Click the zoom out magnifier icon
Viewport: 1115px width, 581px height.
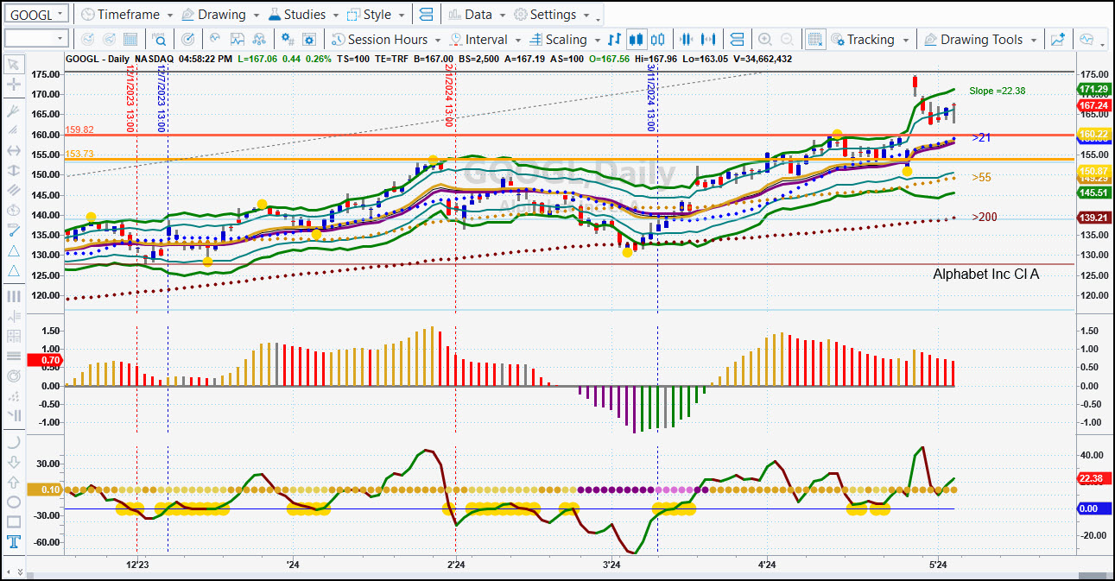point(787,40)
